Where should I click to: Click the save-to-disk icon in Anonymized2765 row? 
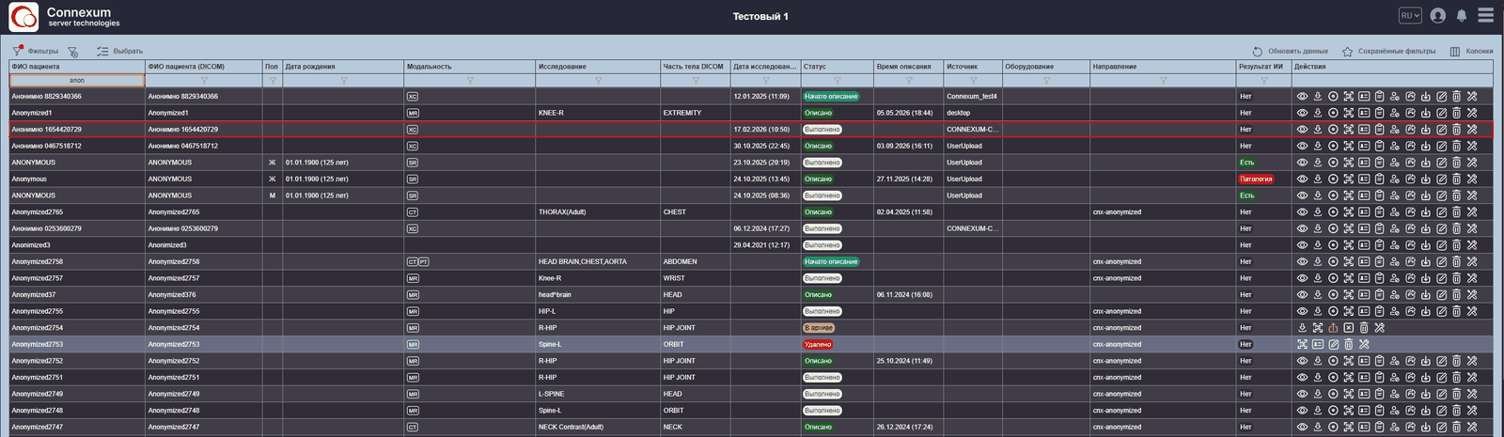(x=1426, y=211)
